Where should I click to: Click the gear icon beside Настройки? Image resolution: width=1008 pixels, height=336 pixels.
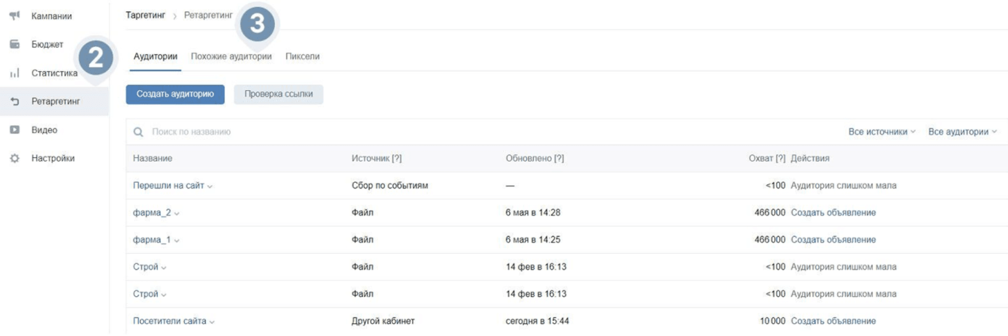tap(15, 158)
